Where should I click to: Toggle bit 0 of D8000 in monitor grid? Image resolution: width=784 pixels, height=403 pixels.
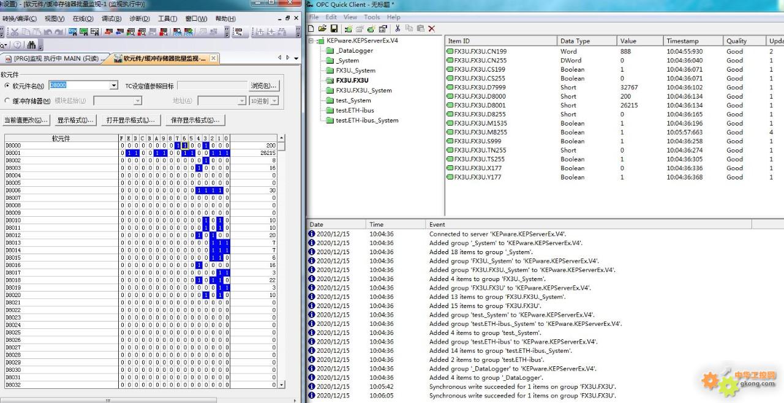pos(227,146)
